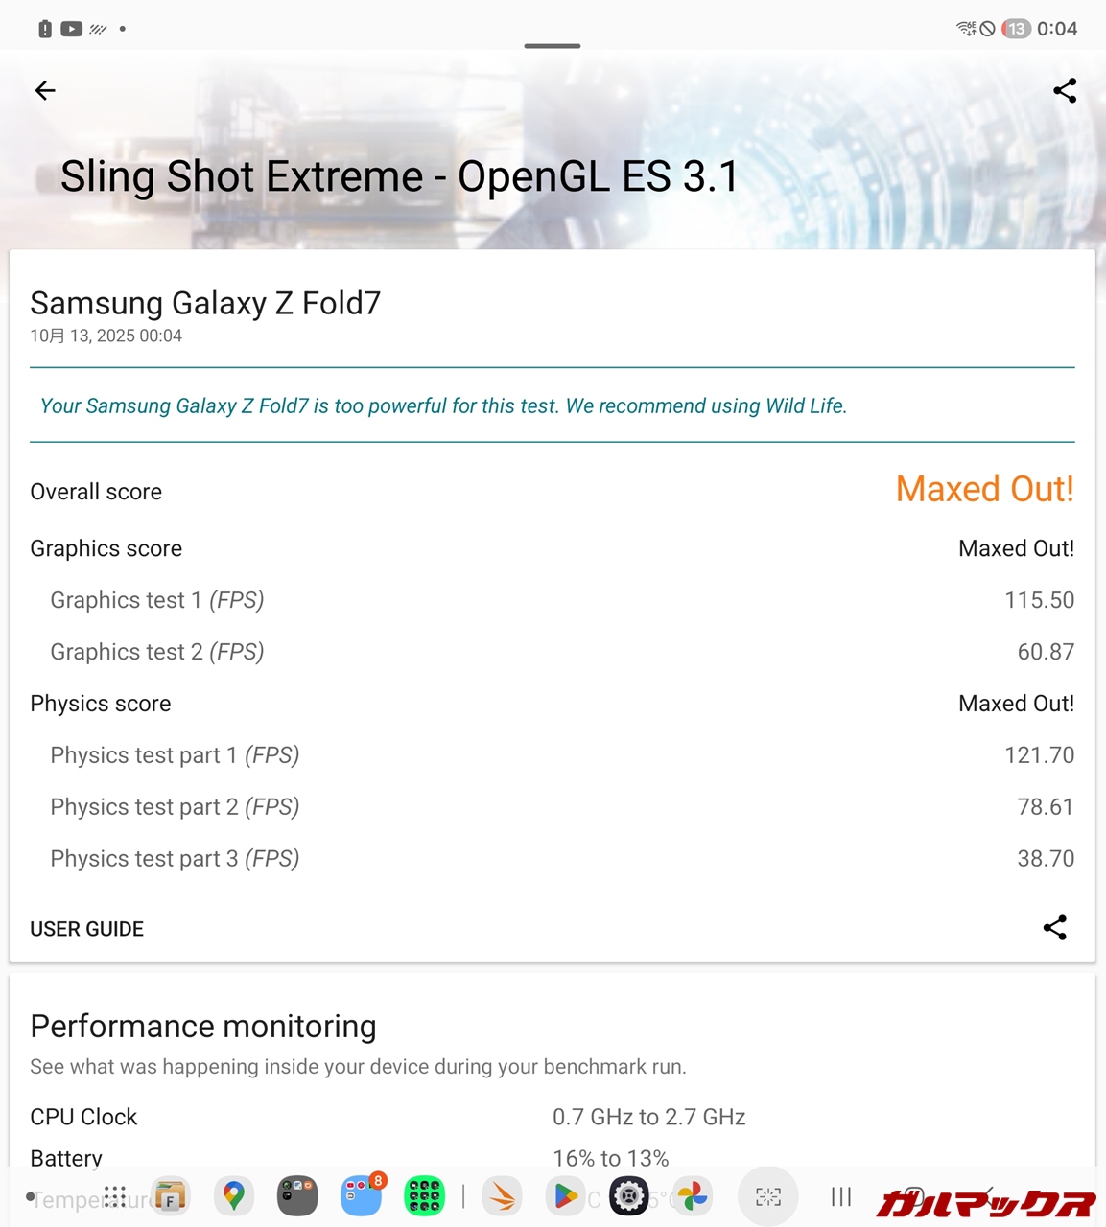This screenshot has width=1106, height=1227.
Task: Open Google Photos from the taskbar
Action: (x=693, y=1196)
